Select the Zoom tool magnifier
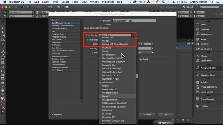 [x=3, y=94]
